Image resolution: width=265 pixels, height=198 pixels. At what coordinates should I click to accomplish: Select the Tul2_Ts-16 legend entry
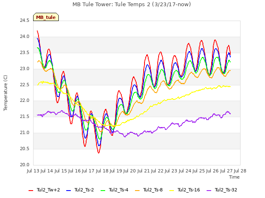[185, 190]
